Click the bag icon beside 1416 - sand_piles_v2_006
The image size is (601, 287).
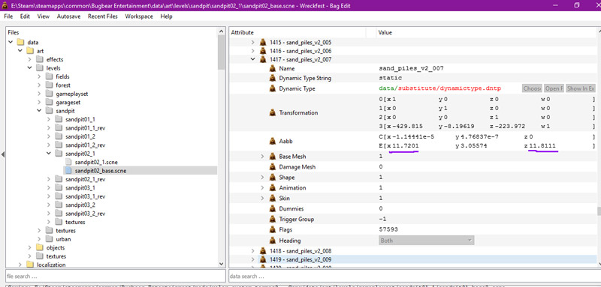[262, 51]
